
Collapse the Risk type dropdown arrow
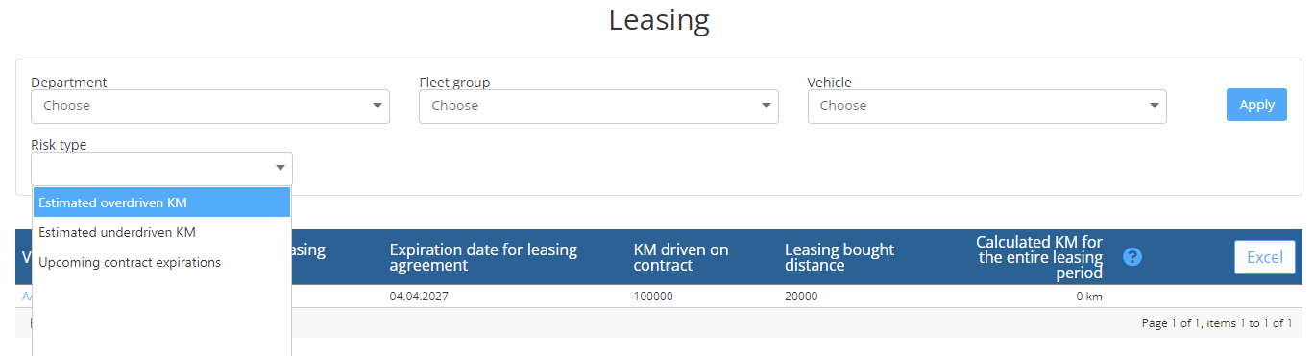point(280,169)
